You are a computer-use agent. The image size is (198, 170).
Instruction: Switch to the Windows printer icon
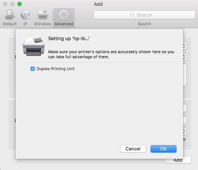43,15
